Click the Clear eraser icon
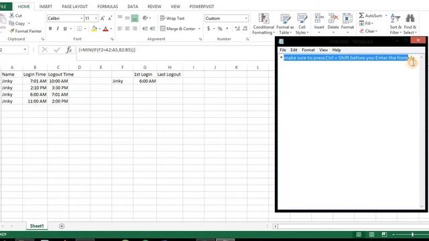 click(x=362, y=31)
